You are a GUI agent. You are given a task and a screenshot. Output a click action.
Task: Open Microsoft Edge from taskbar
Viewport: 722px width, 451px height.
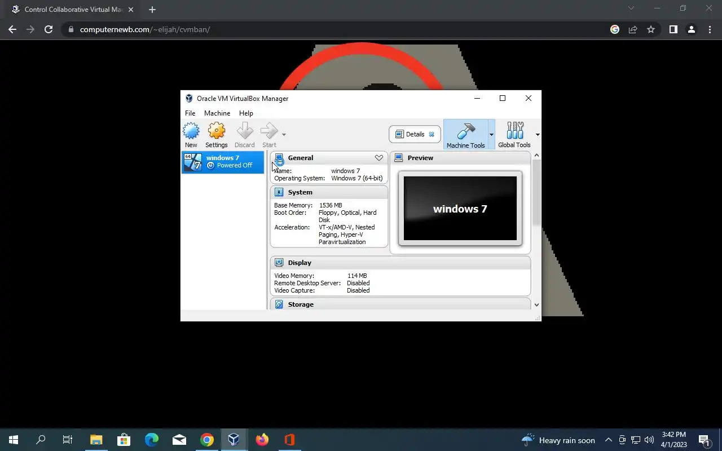coord(151,440)
